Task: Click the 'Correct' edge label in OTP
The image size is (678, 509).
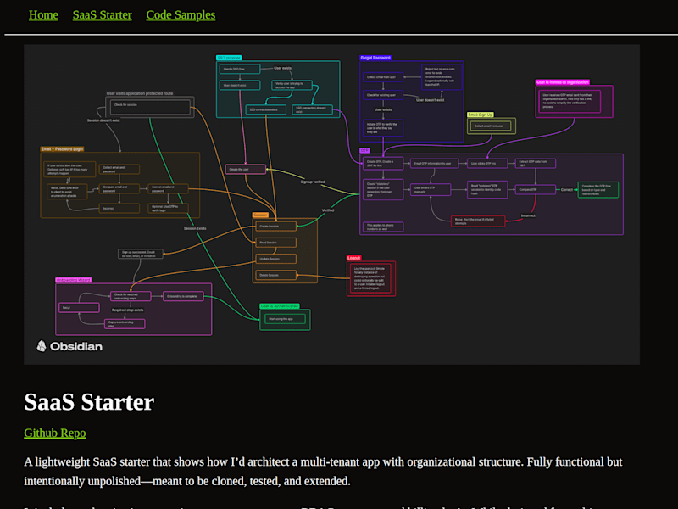Action: click(567, 189)
